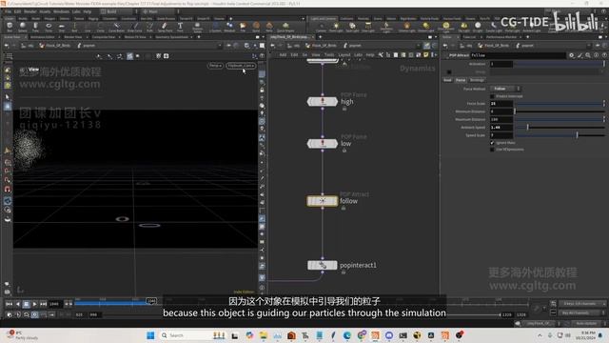Toggle the Group enable checkbox

(449, 72)
